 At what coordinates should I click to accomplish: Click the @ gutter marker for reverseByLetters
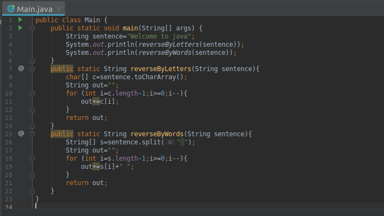click(21, 68)
